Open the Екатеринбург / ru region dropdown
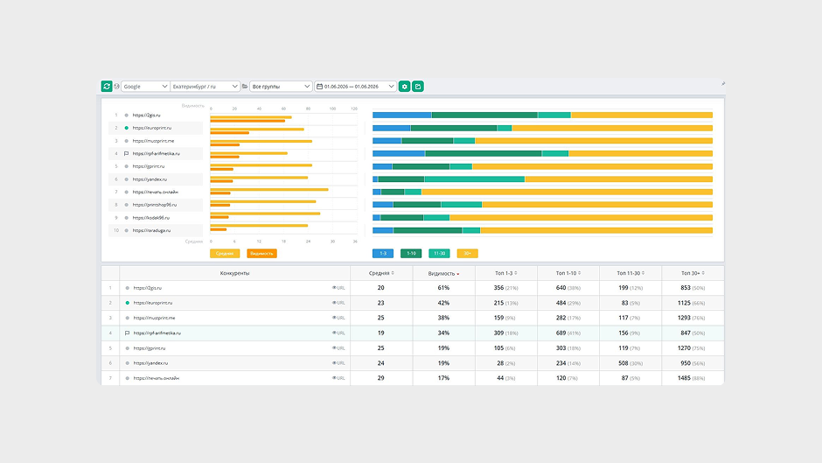This screenshot has height=463, width=822. [205, 86]
